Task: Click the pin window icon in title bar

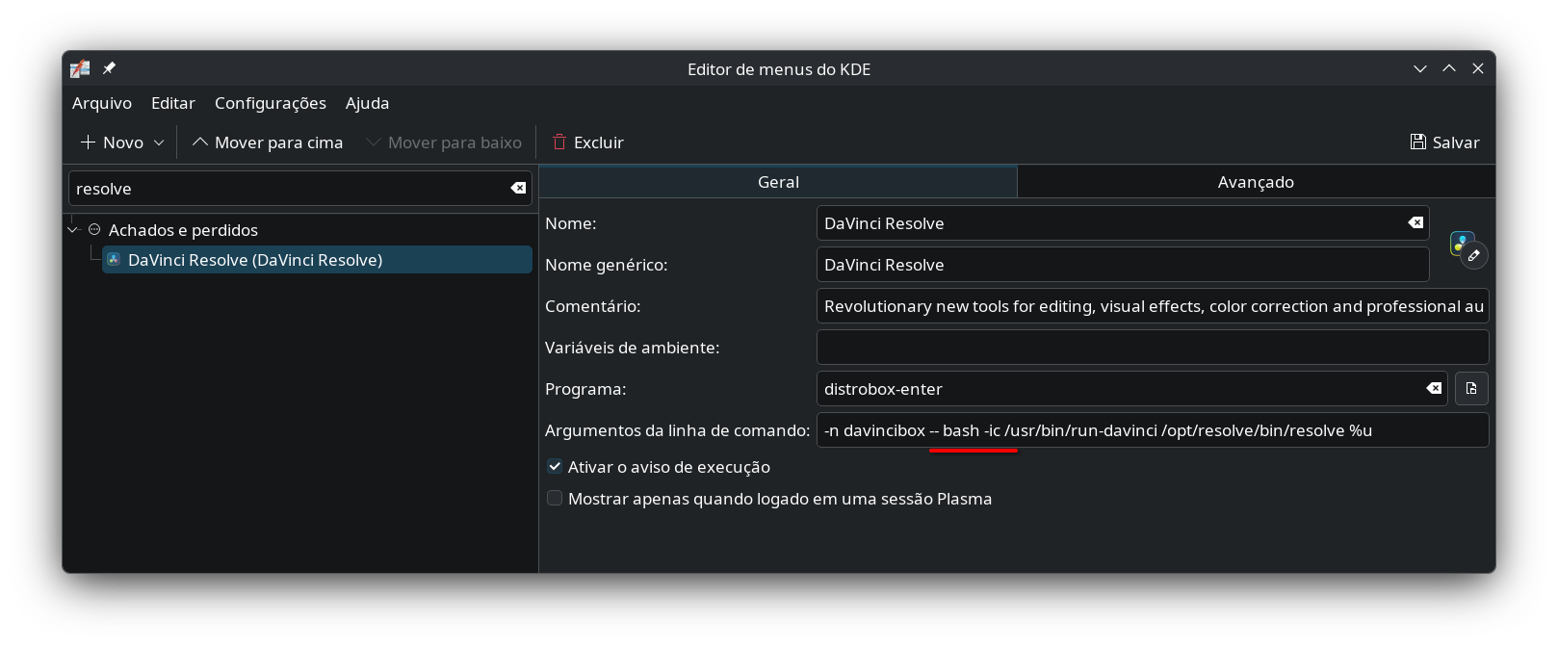Action: 109,69
